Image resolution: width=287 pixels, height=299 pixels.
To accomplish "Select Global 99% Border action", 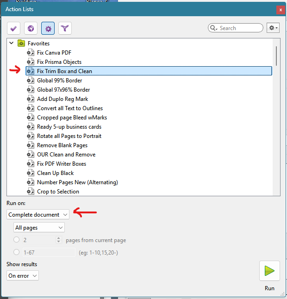I will [60, 81].
